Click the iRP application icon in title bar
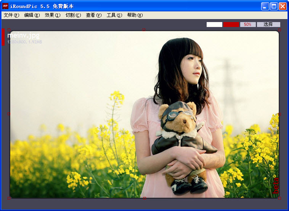 click(x=5, y=6)
